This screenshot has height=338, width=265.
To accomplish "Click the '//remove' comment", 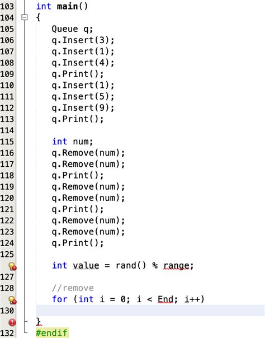I will [73, 288].
